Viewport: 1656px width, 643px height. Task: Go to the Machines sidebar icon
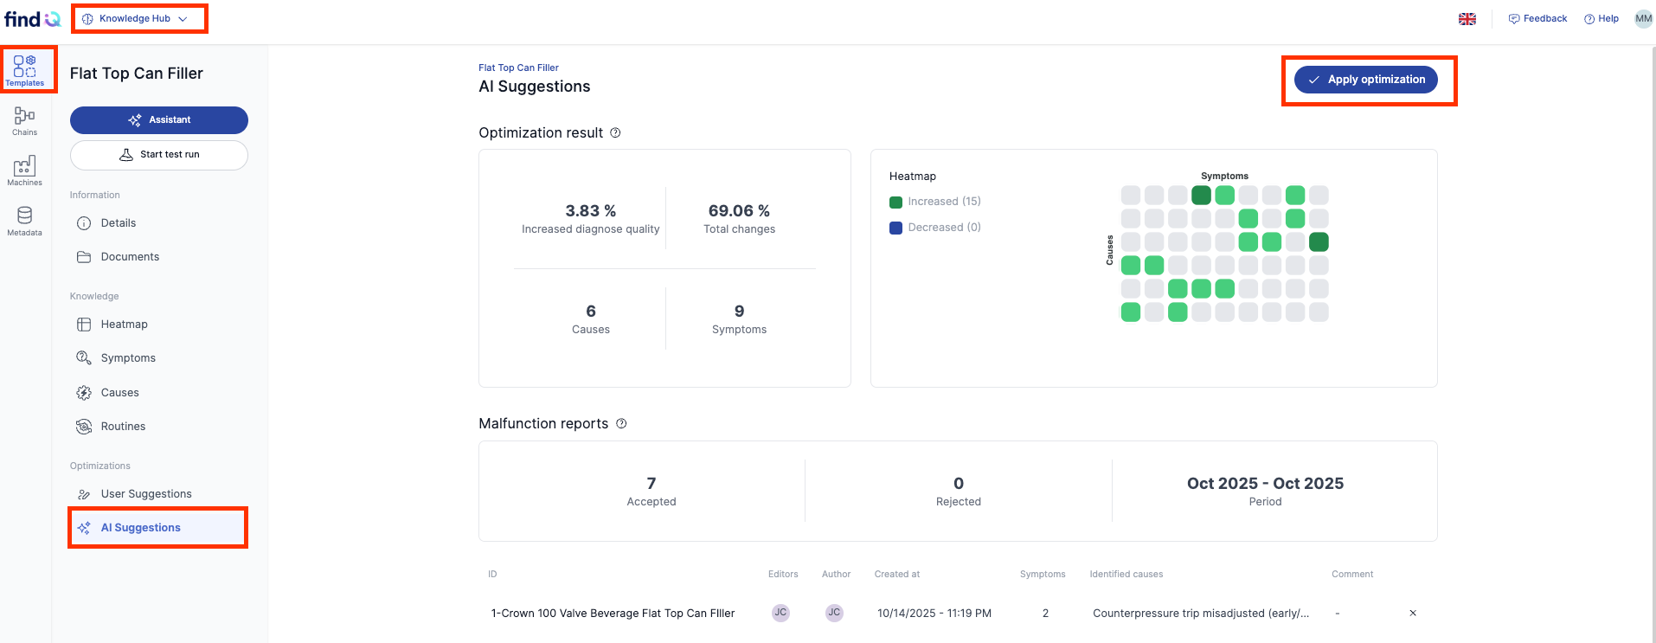pos(25,171)
